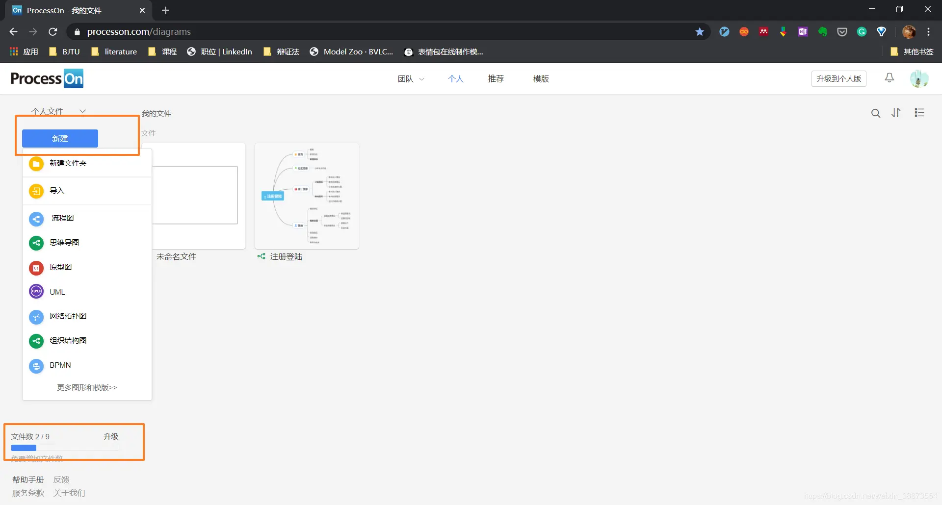Click the BPMN icon
This screenshot has width=942, height=505.
click(36, 366)
